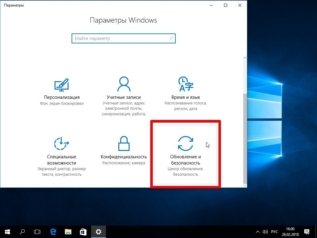Click the Время и язык label
Screen dimensions: 317x238
[x=186, y=97]
